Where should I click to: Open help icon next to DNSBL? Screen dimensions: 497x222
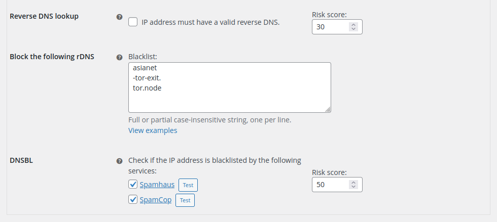pos(119,161)
